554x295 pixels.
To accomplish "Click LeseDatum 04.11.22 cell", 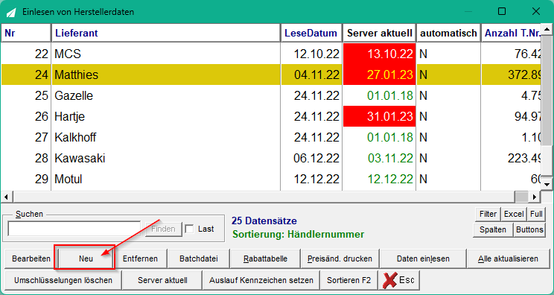I will pyautogui.click(x=311, y=74).
